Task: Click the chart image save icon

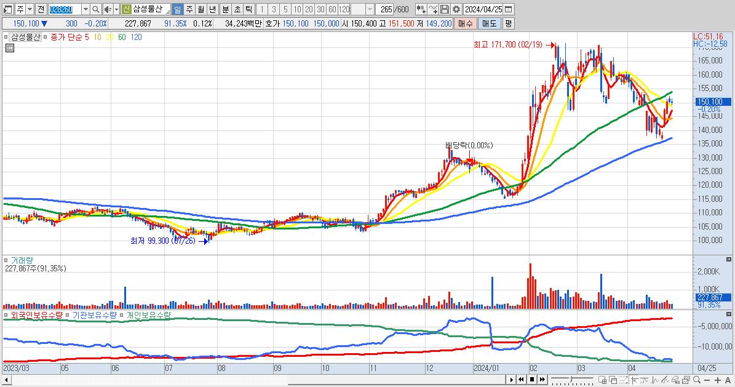Action: 686,380
